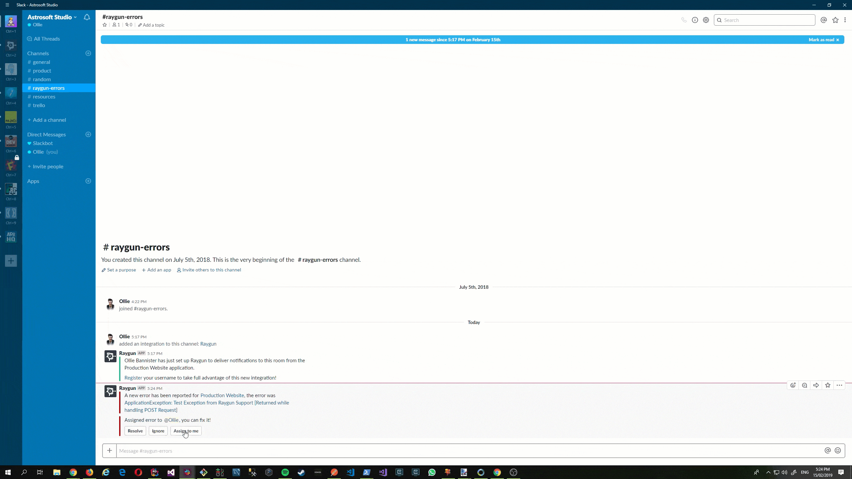
Task: Click the Assign to me button
Action: click(186, 431)
